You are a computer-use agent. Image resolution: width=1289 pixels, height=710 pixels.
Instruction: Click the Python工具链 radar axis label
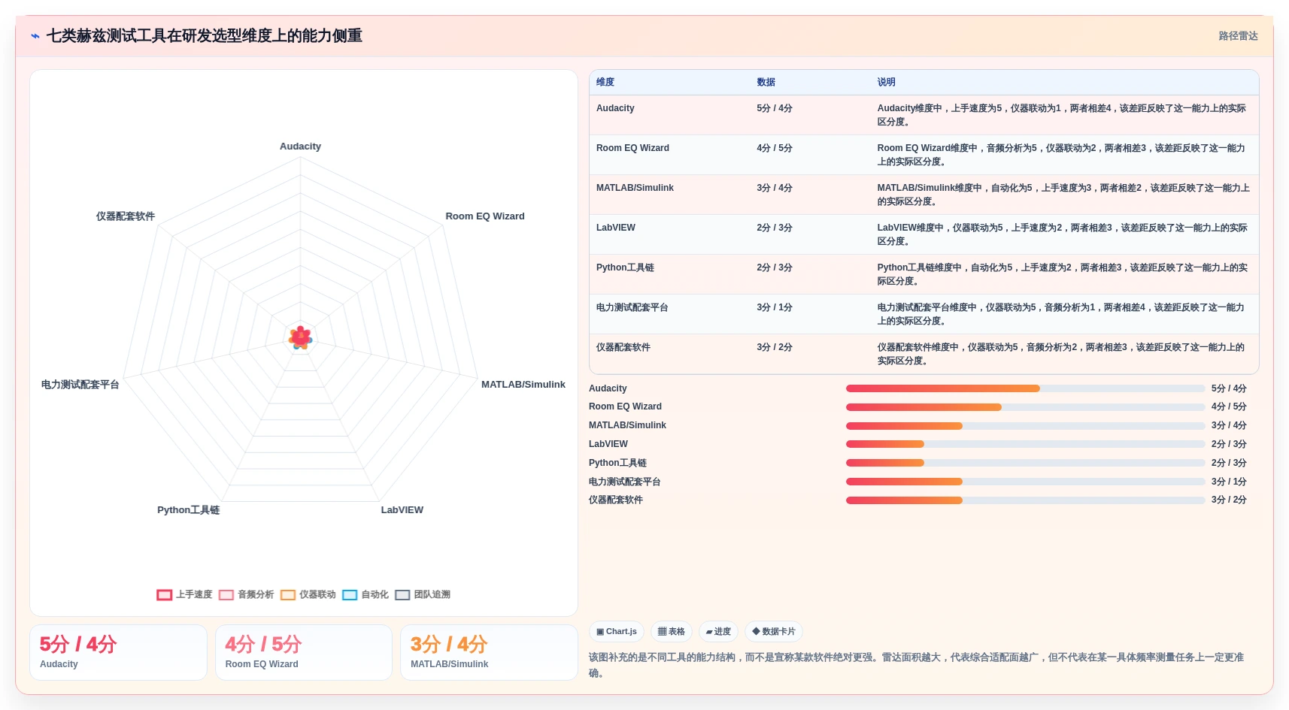(x=189, y=510)
